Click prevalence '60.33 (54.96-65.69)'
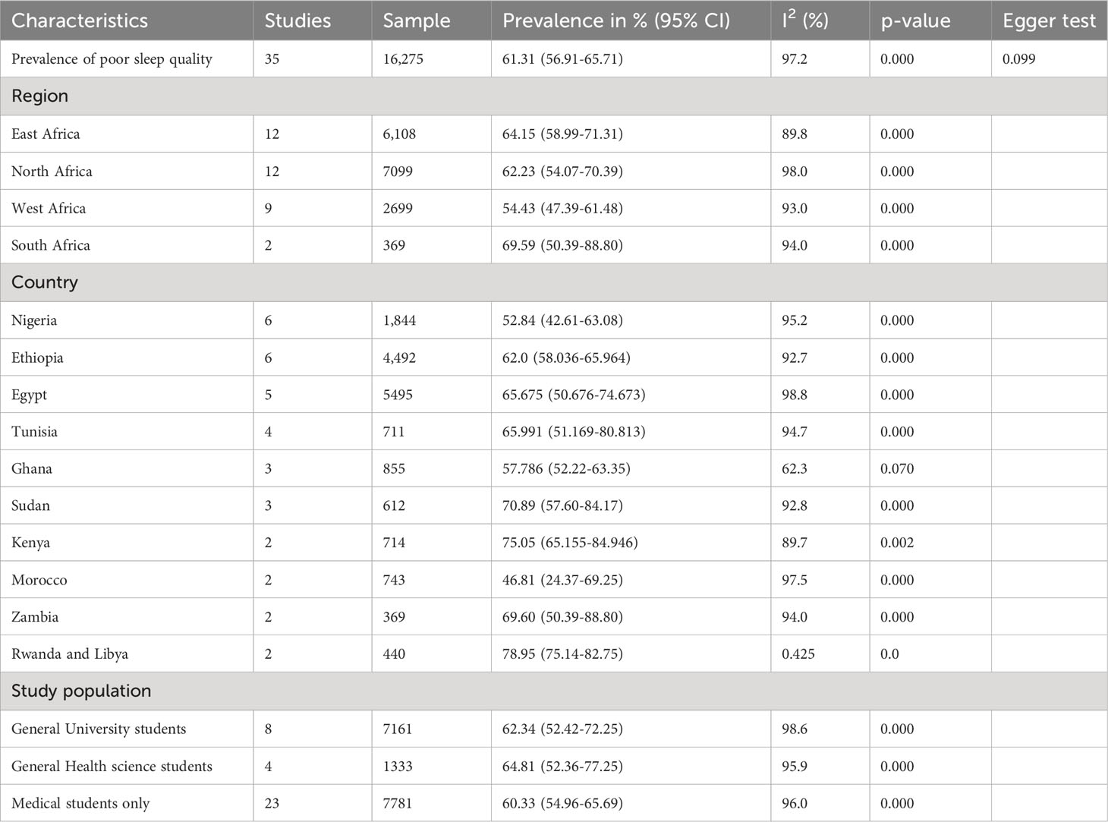This screenshot has height=822, width=1108. 562,804
